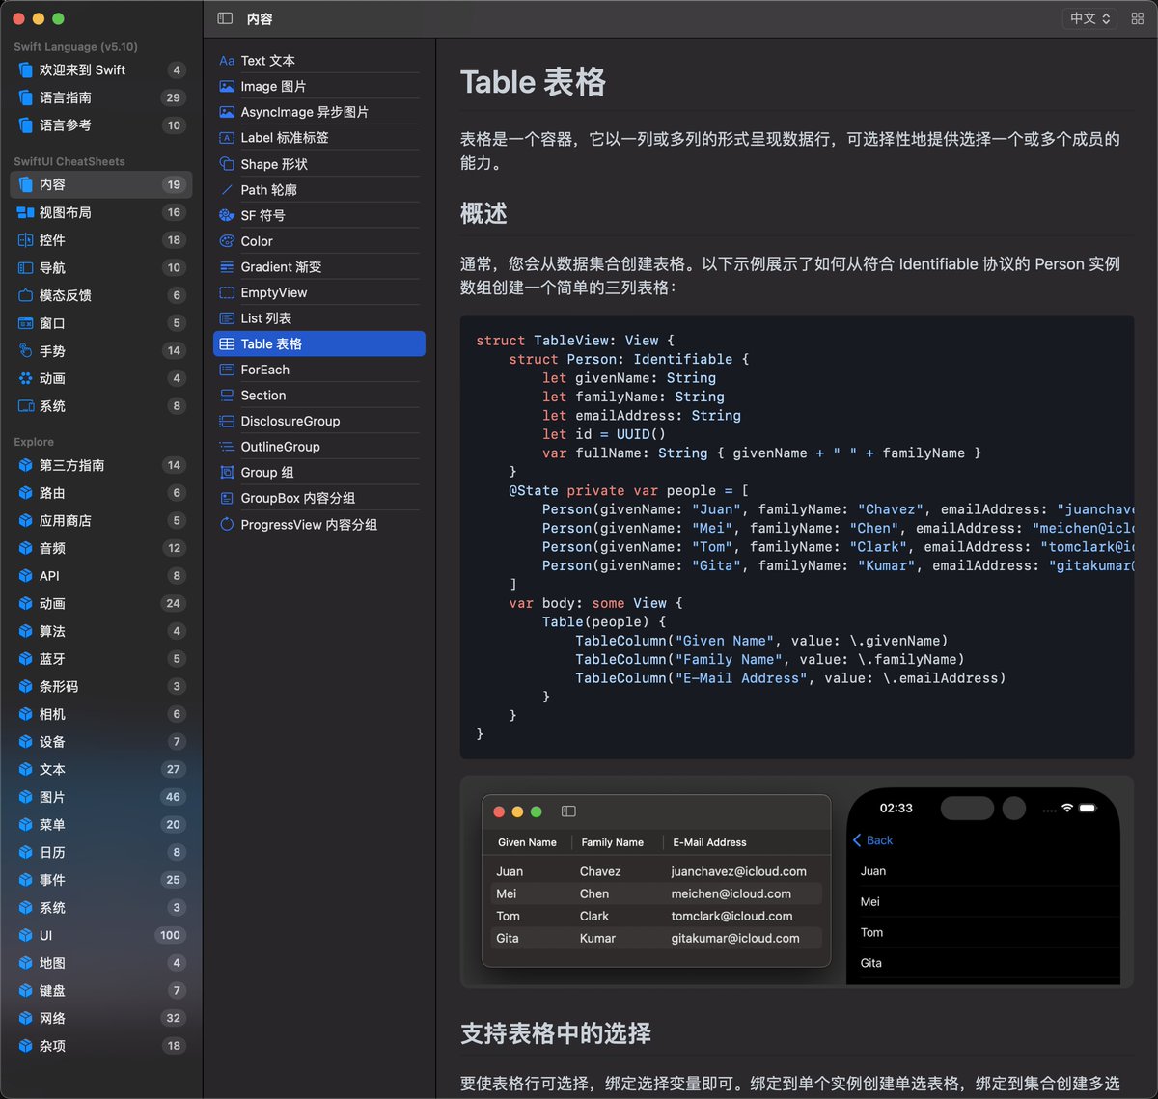The width and height of the screenshot is (1158, 1099).
Task: Switch to the 视图布局 category
Action: coord(79,212)
